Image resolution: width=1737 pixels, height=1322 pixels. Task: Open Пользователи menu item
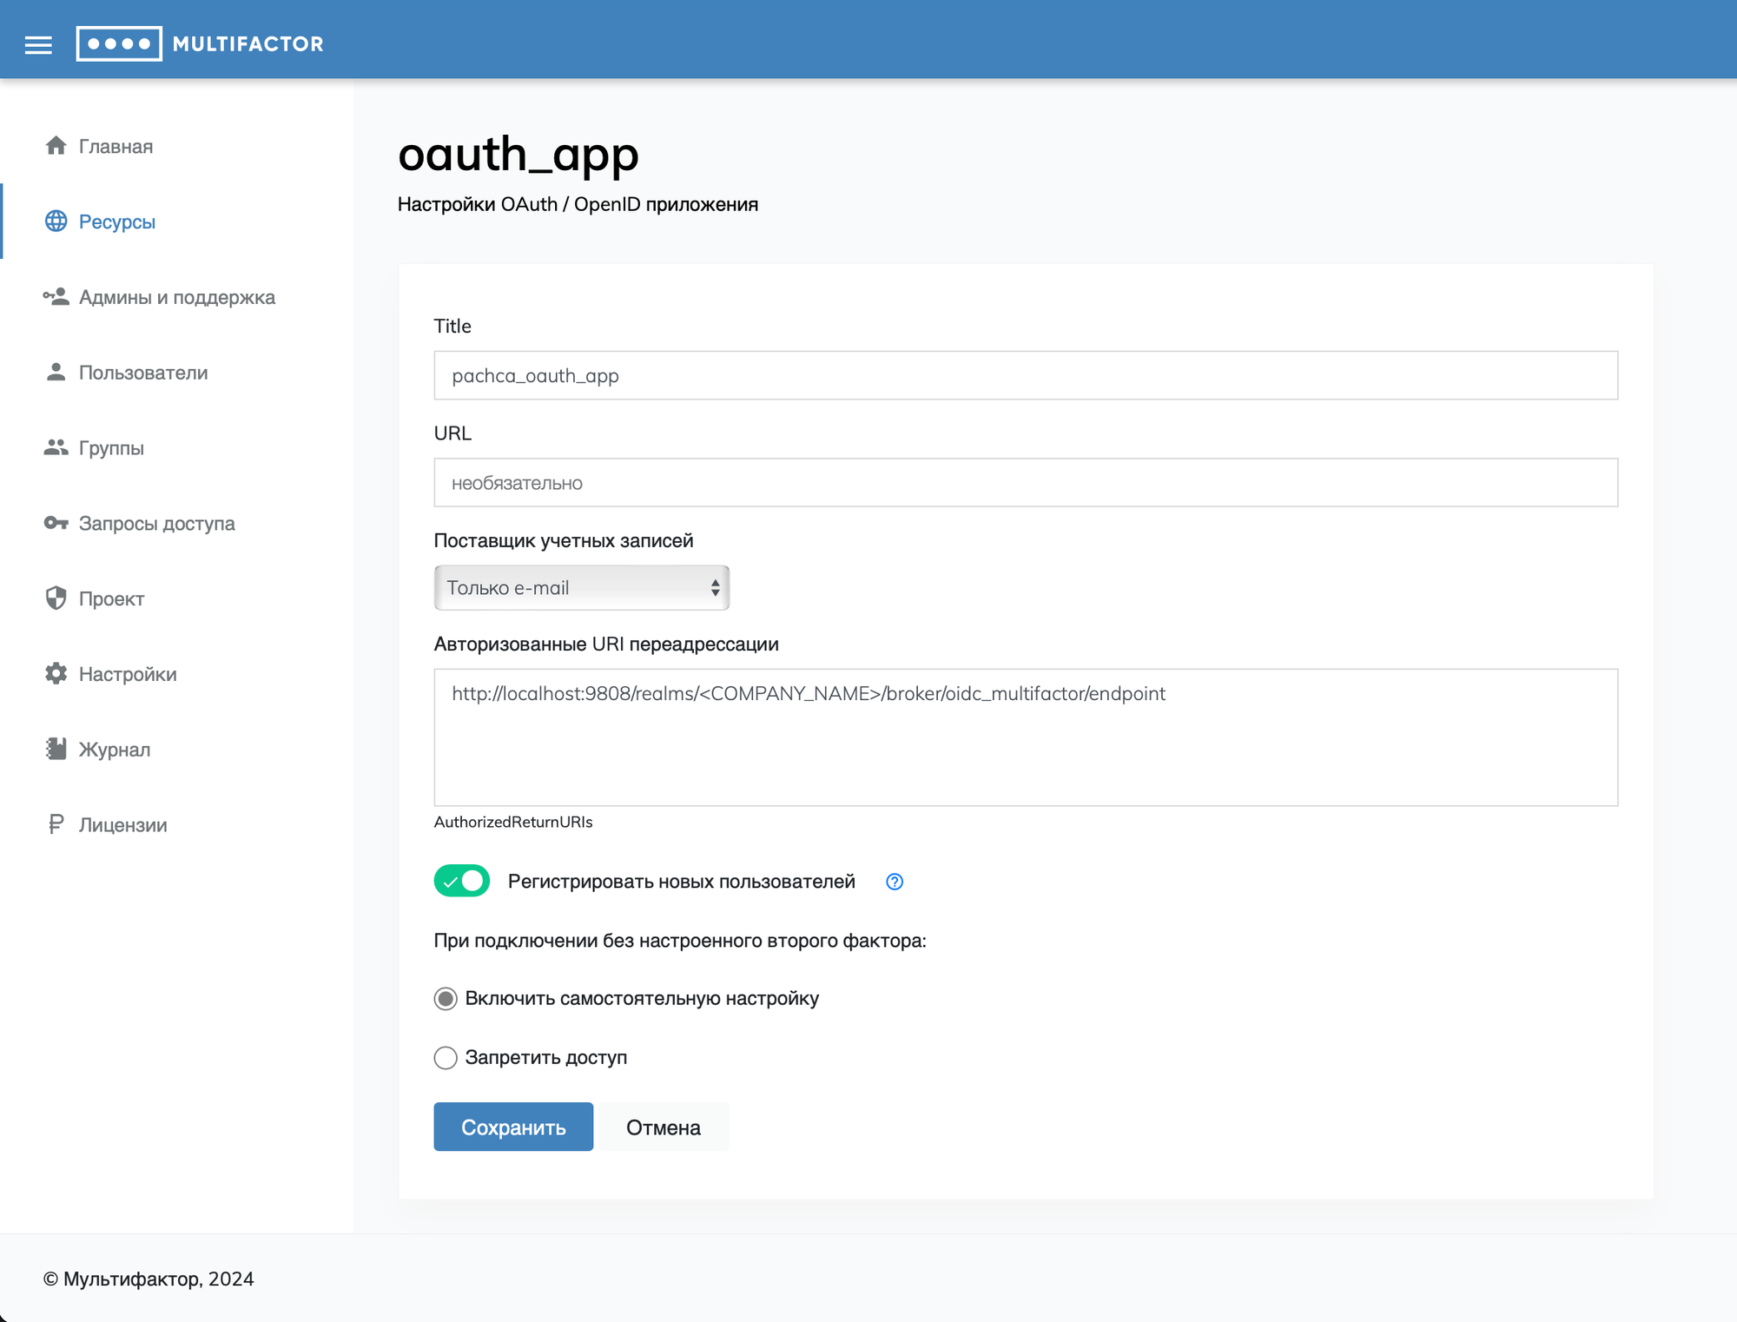pyautogui.click(x=143, y=373)
